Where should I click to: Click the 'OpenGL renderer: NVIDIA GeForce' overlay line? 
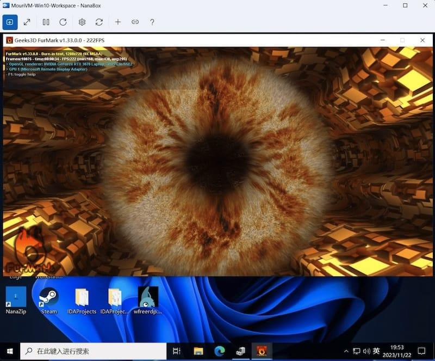tap(69, 64)
